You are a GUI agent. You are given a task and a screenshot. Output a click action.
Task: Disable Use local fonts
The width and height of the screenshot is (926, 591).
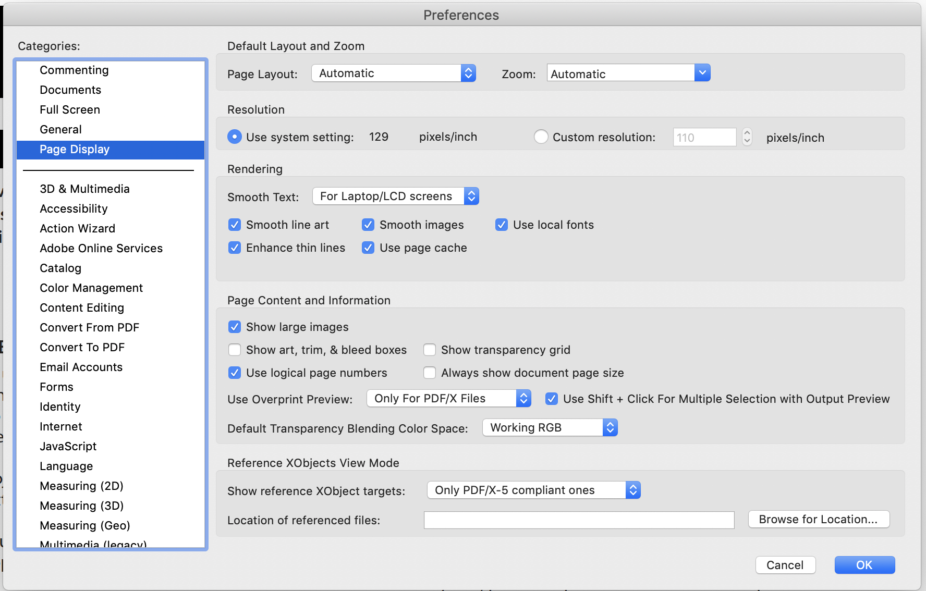tap(502, 225)
